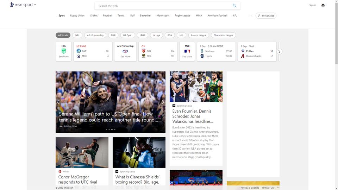Select the PGA filter pill
Screen dimensions: 338x190
pos(170,35)
